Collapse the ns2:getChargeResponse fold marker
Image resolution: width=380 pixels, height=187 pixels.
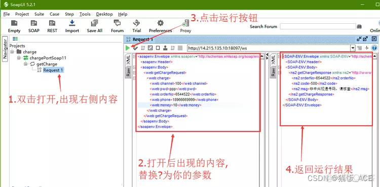280,72
